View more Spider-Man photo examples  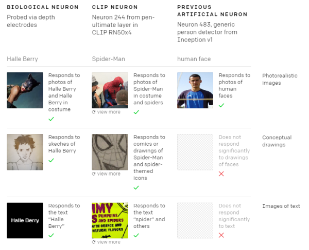pos(106,112)
